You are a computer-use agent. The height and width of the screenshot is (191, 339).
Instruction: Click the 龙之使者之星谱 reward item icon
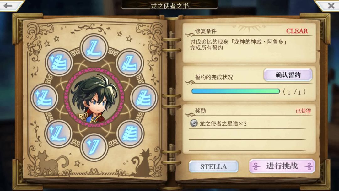194,123
